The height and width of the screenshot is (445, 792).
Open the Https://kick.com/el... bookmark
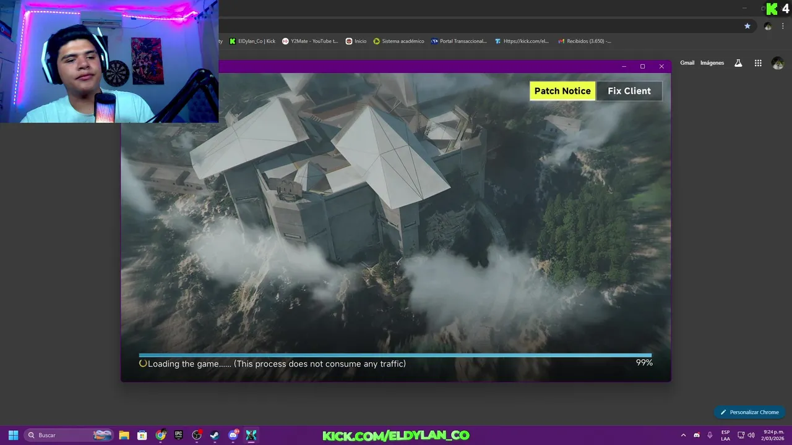tap(522, 41)
